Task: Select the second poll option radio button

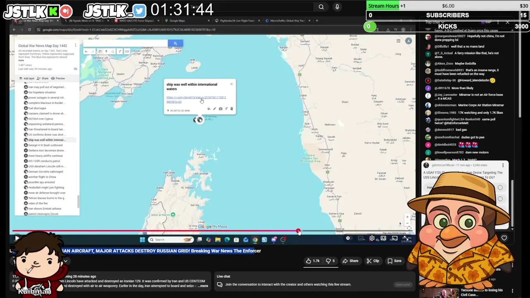Action: click(500, 199)
